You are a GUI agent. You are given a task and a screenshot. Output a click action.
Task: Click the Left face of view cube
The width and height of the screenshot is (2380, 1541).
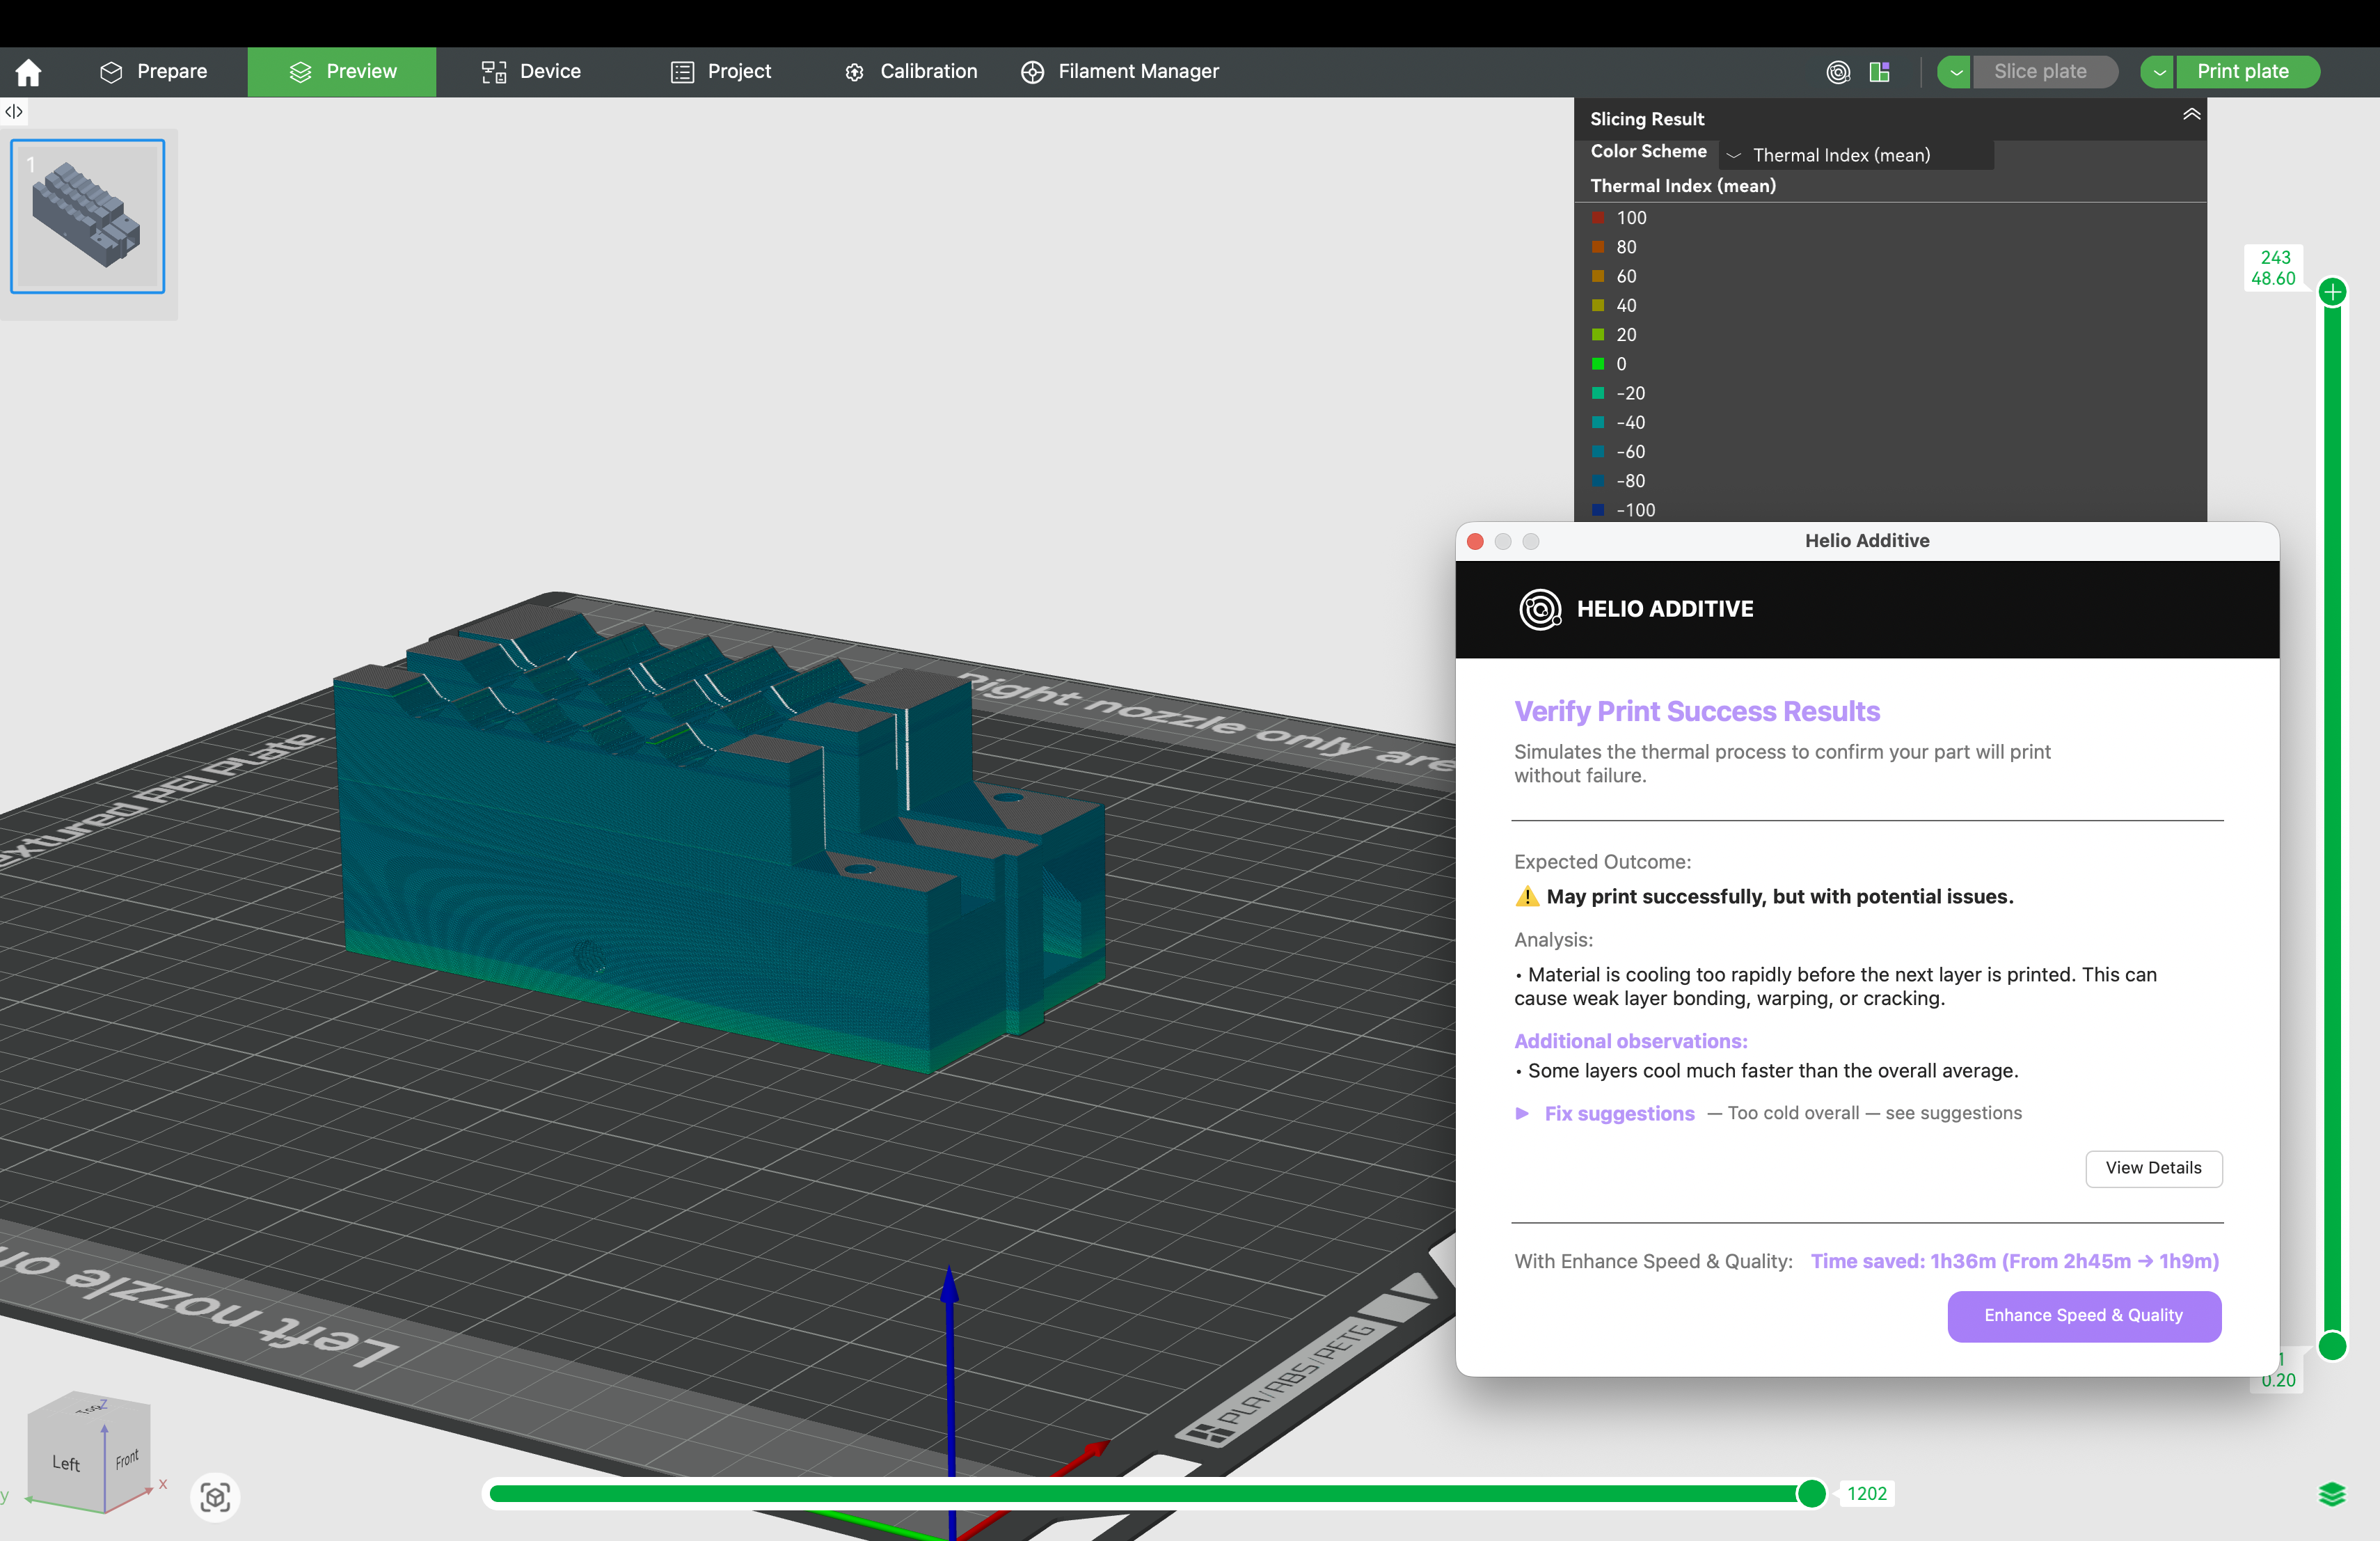click(66, 1463)
